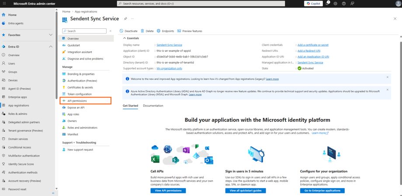Open the Endpoints globe icon

(x=159, y=31)
